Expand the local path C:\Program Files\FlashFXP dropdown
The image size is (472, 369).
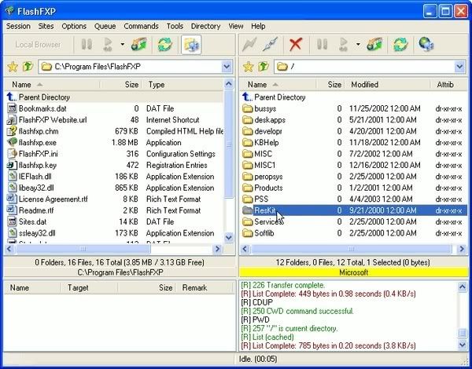(227, 67)
